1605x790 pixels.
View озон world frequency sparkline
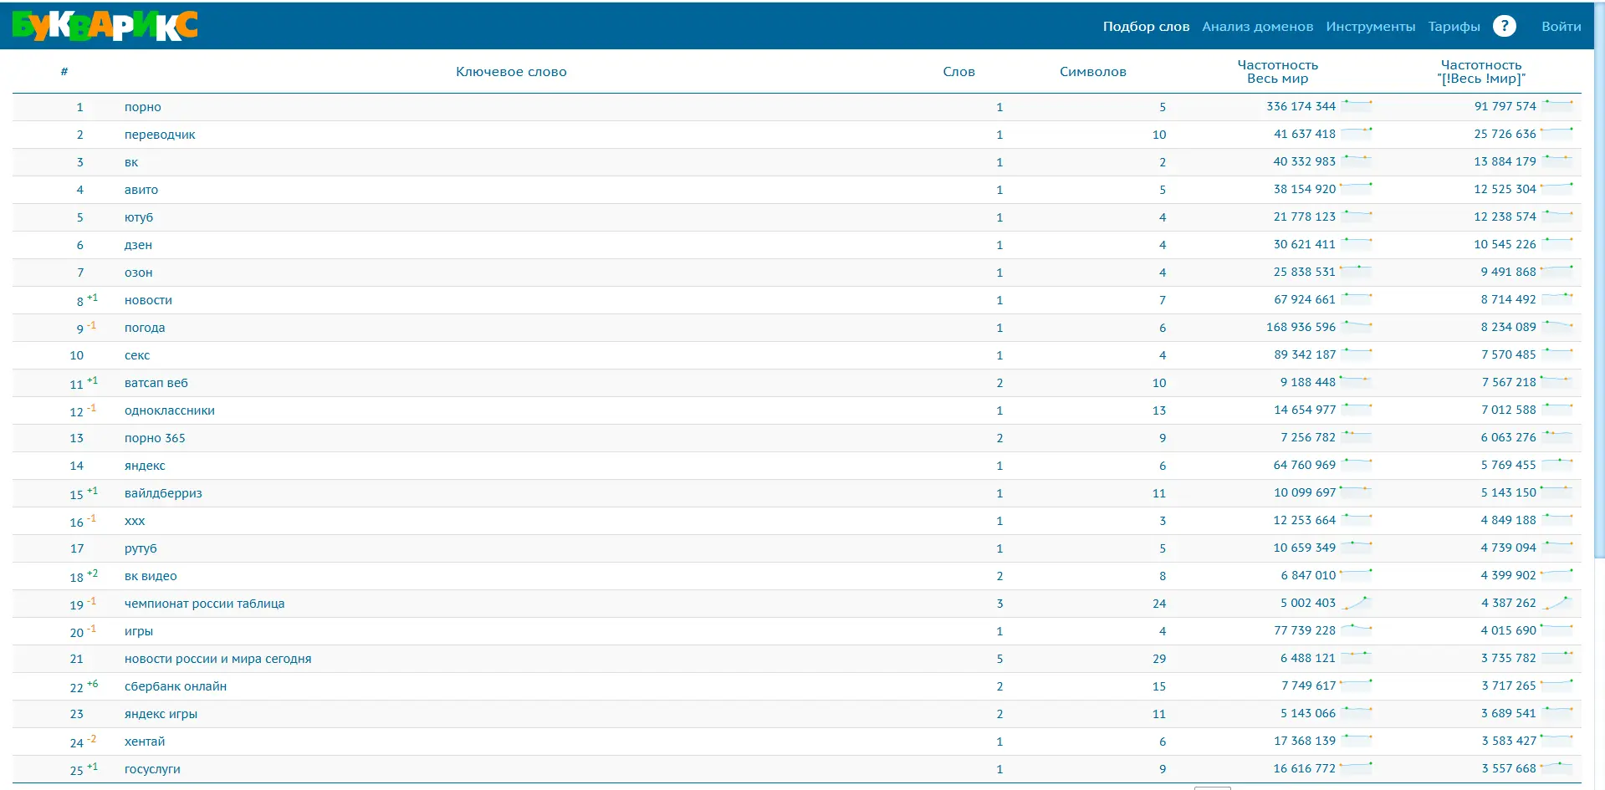1357,272
